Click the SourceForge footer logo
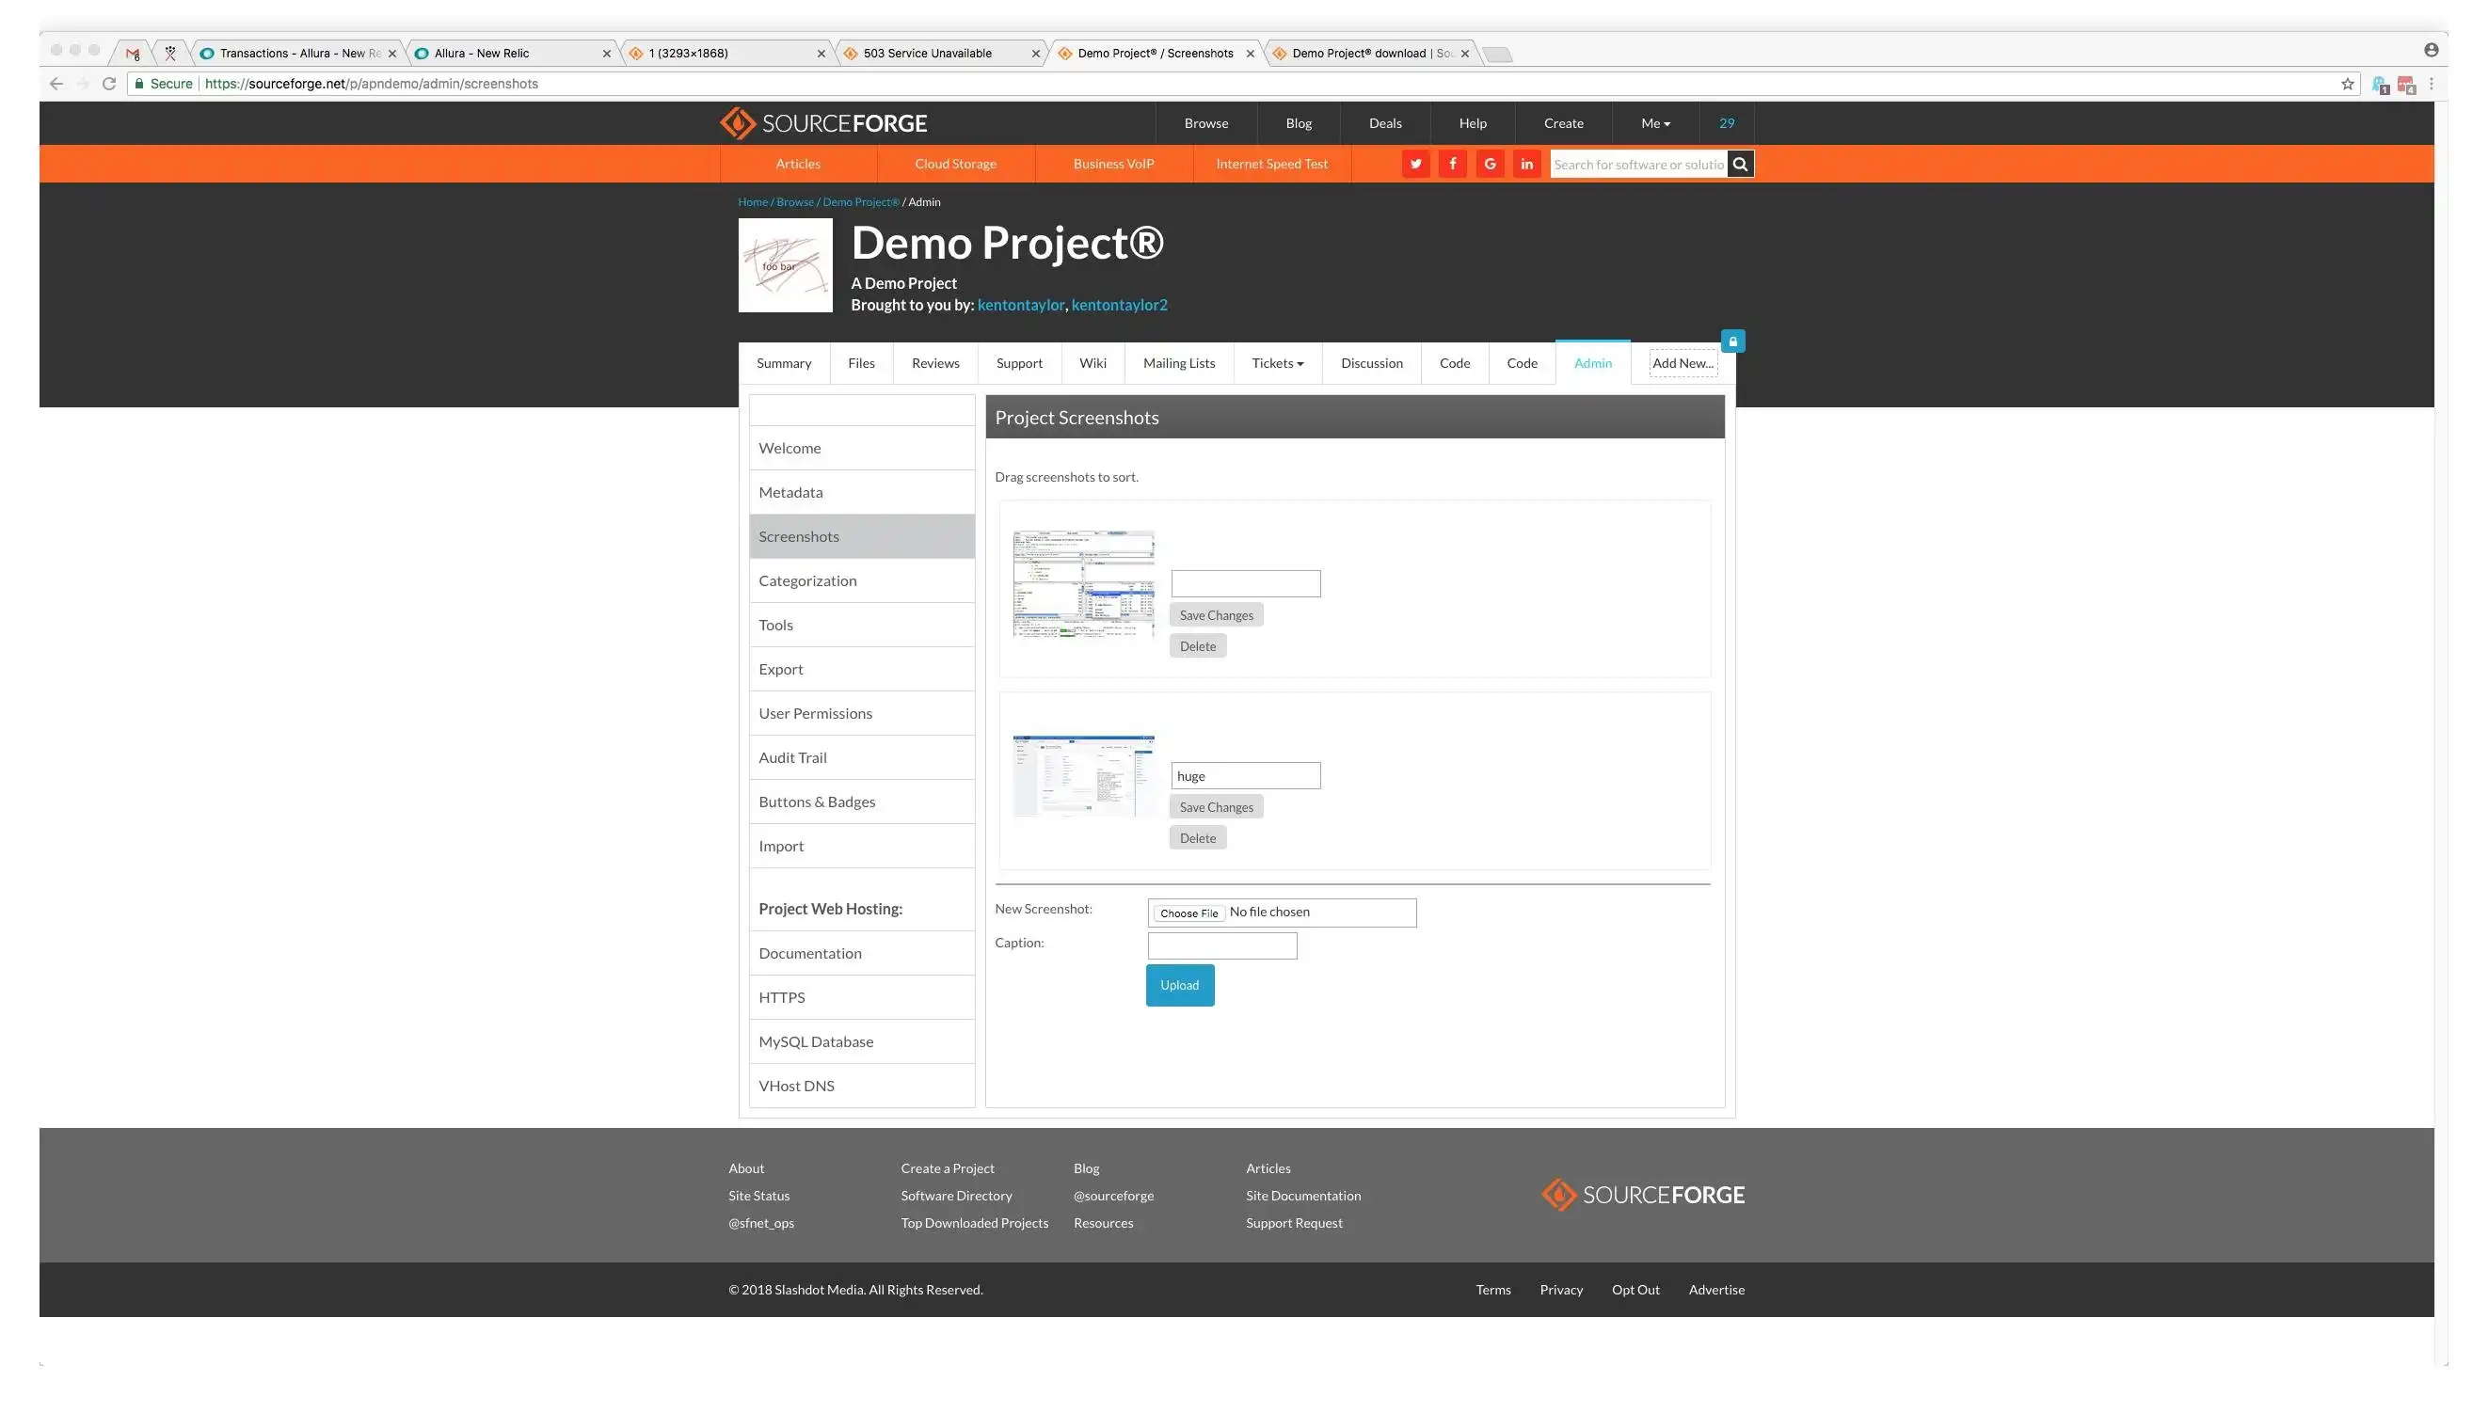 coord(1642,1195)
